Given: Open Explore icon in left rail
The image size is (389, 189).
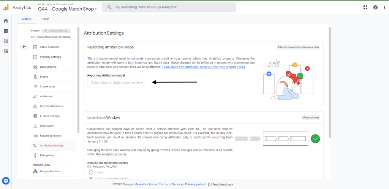Looking at the screenshot, I should (6, 41).
